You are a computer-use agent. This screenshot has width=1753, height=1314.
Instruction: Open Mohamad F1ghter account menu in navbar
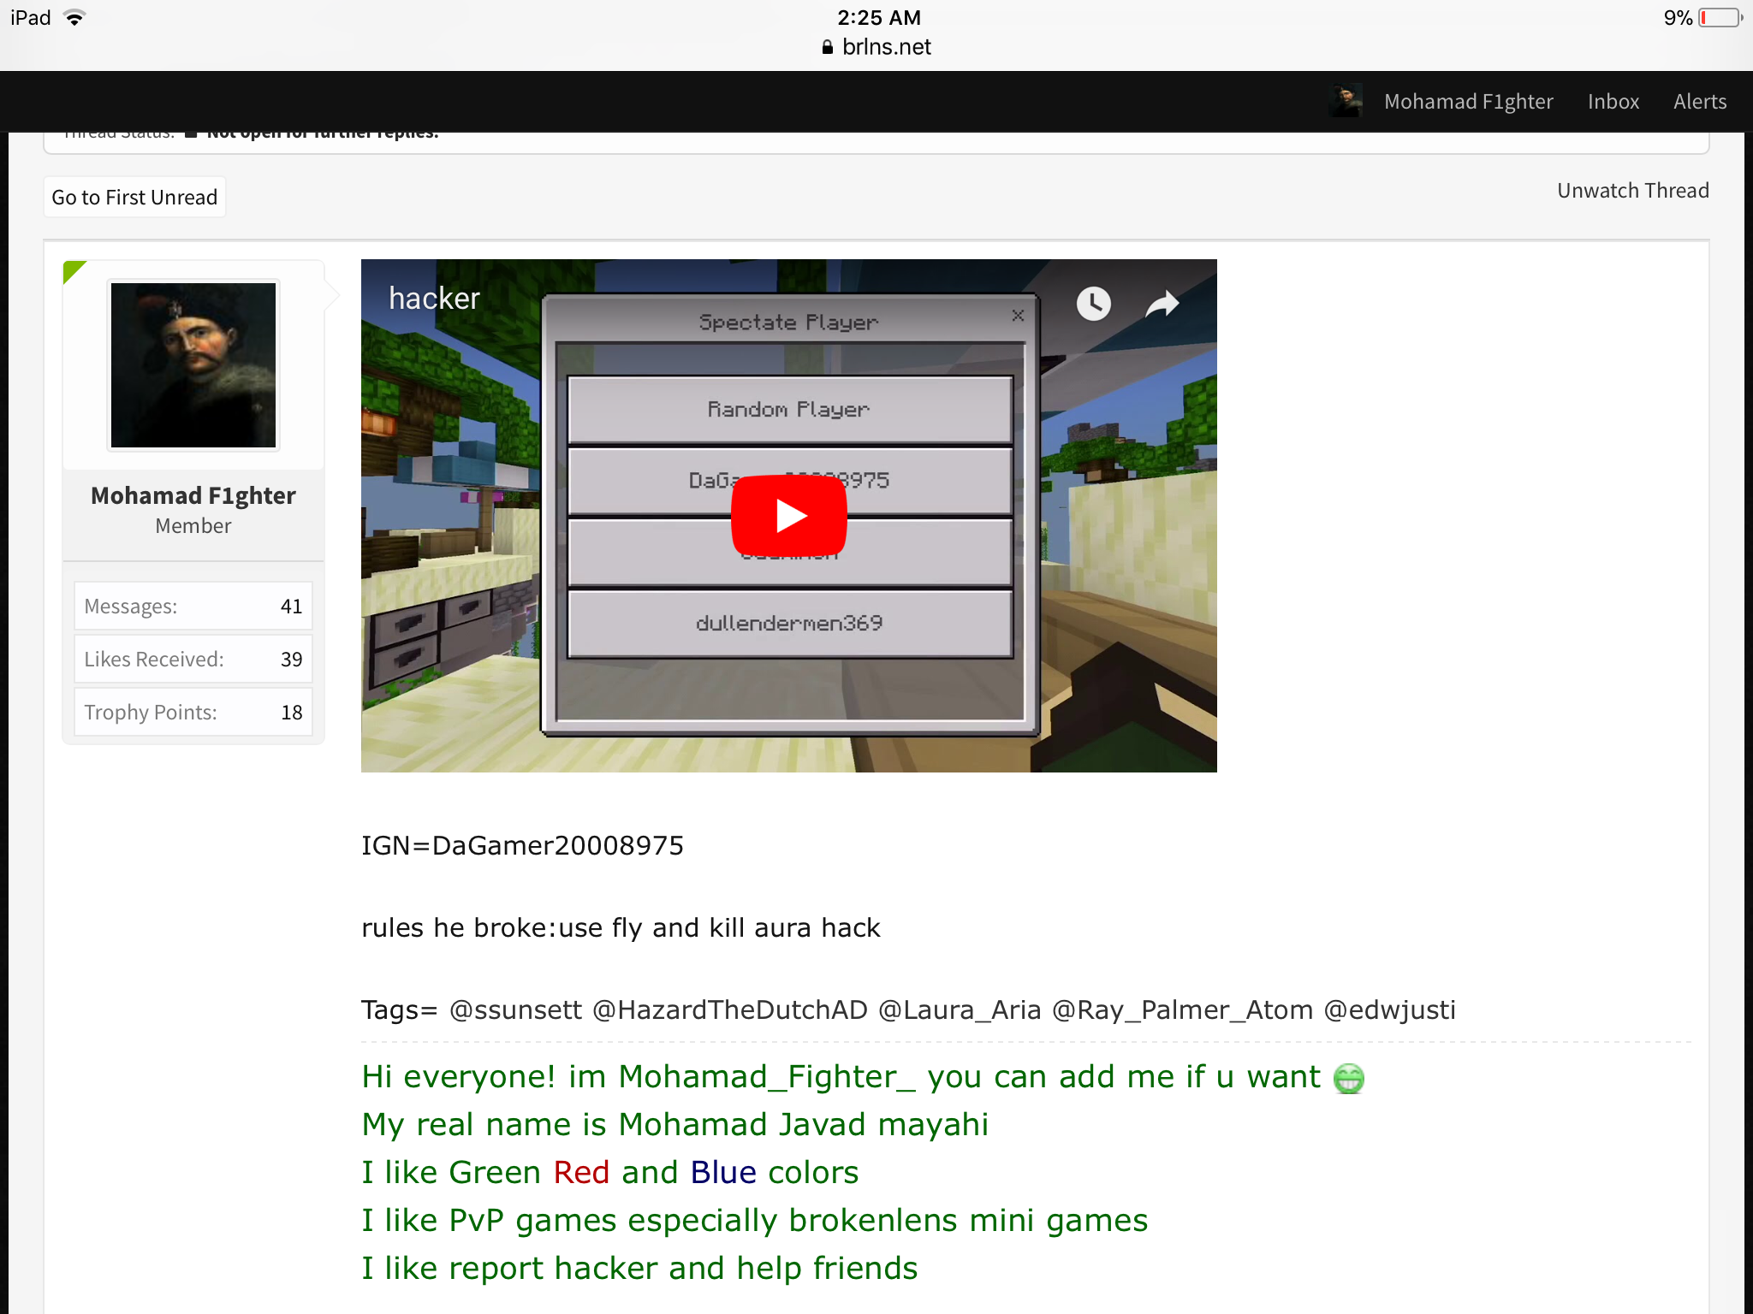point(1468,102)
